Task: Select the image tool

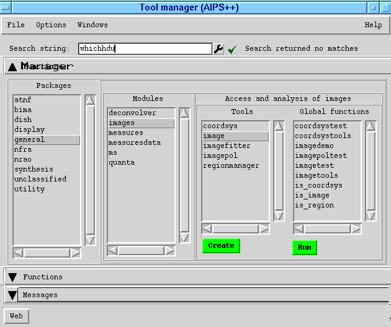Action: pos(235,136)
